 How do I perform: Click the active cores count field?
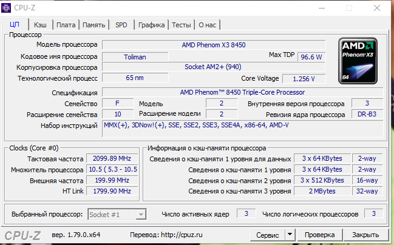click(x=246, y=213)
